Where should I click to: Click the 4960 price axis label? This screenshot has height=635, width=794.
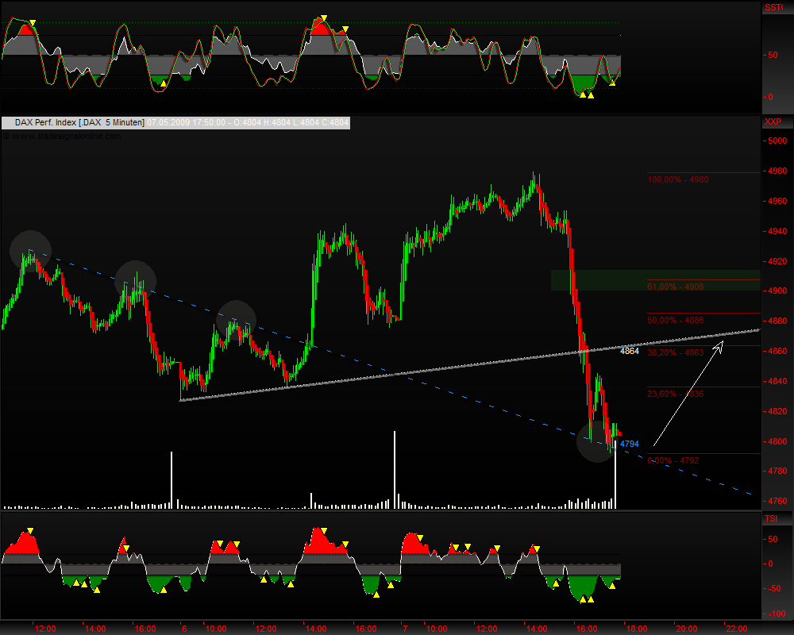click(777, 201)
